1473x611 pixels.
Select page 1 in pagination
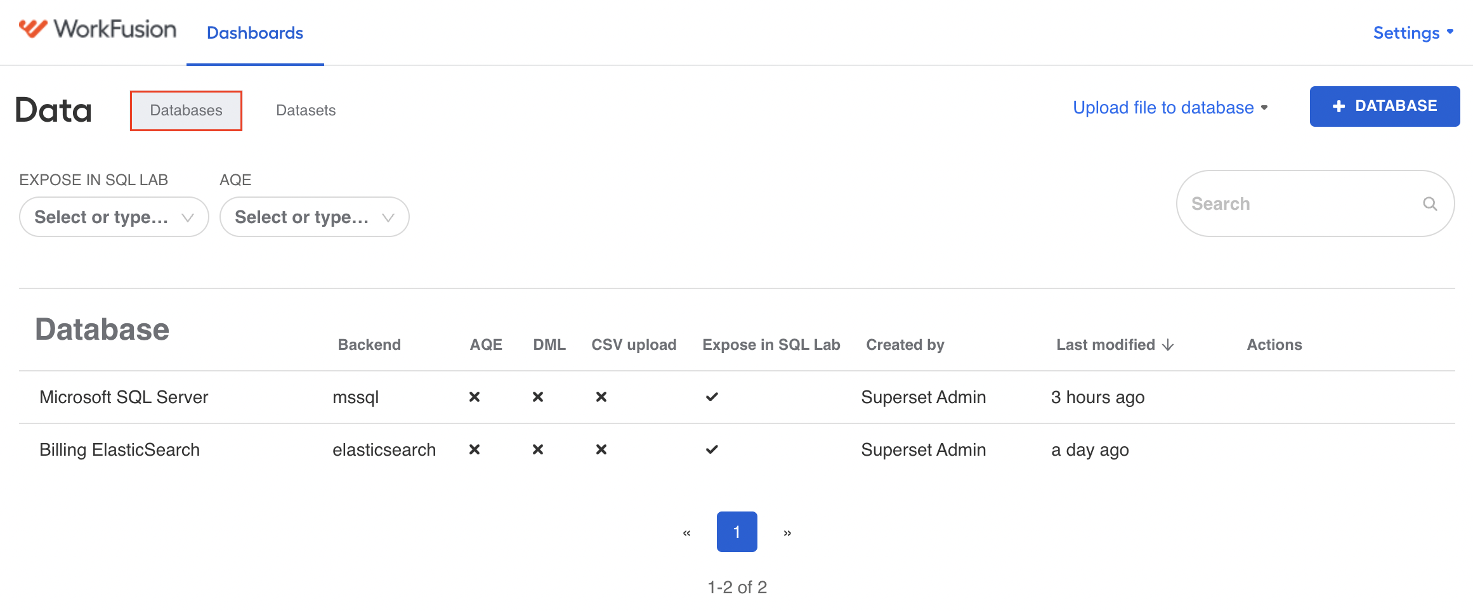point(737,532)
